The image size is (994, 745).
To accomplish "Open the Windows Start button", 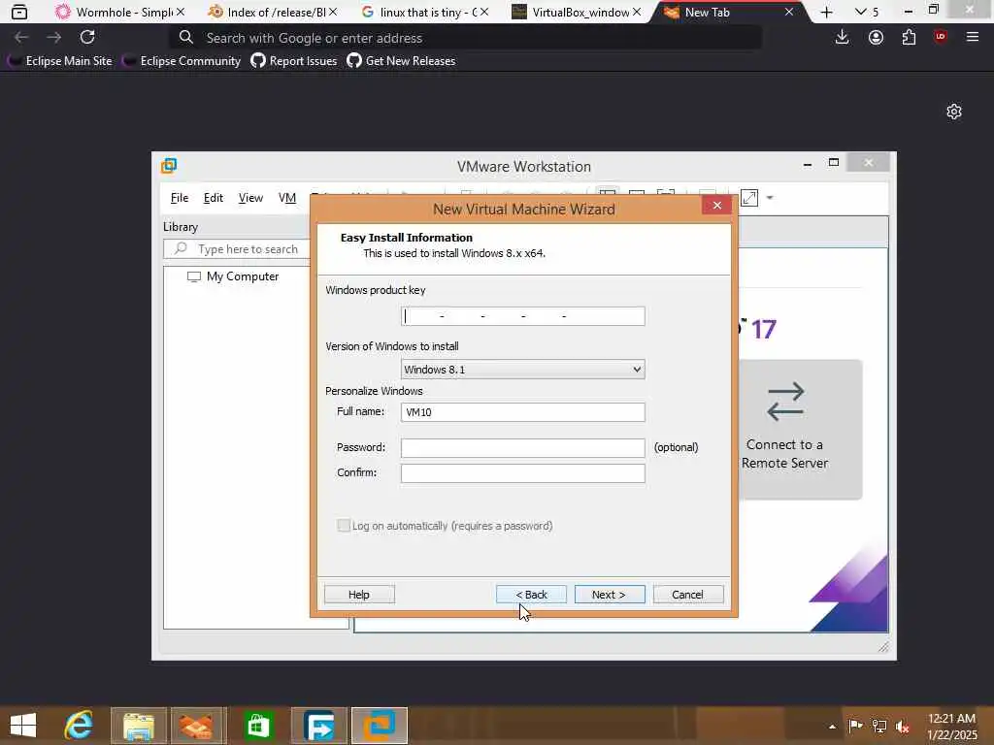I will [x=23, y=726].
